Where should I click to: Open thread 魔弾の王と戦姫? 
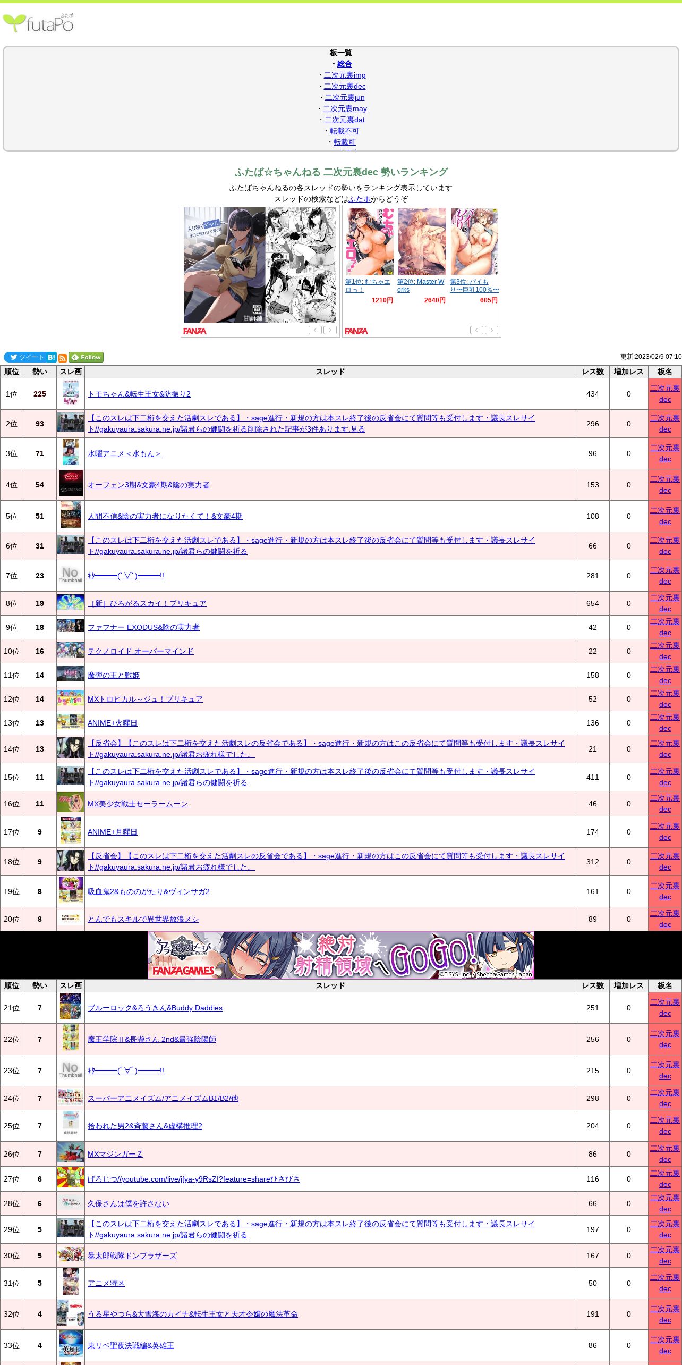tap(114, 675)
